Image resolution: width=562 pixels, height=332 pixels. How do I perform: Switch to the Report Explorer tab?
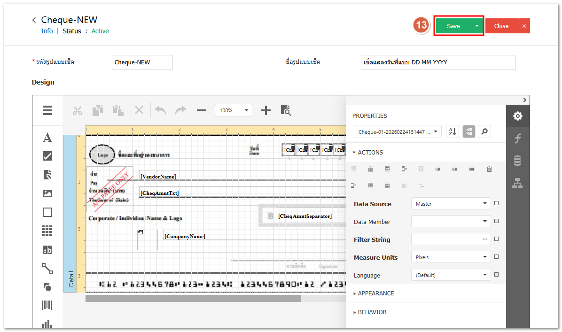(x=517, y=183)
